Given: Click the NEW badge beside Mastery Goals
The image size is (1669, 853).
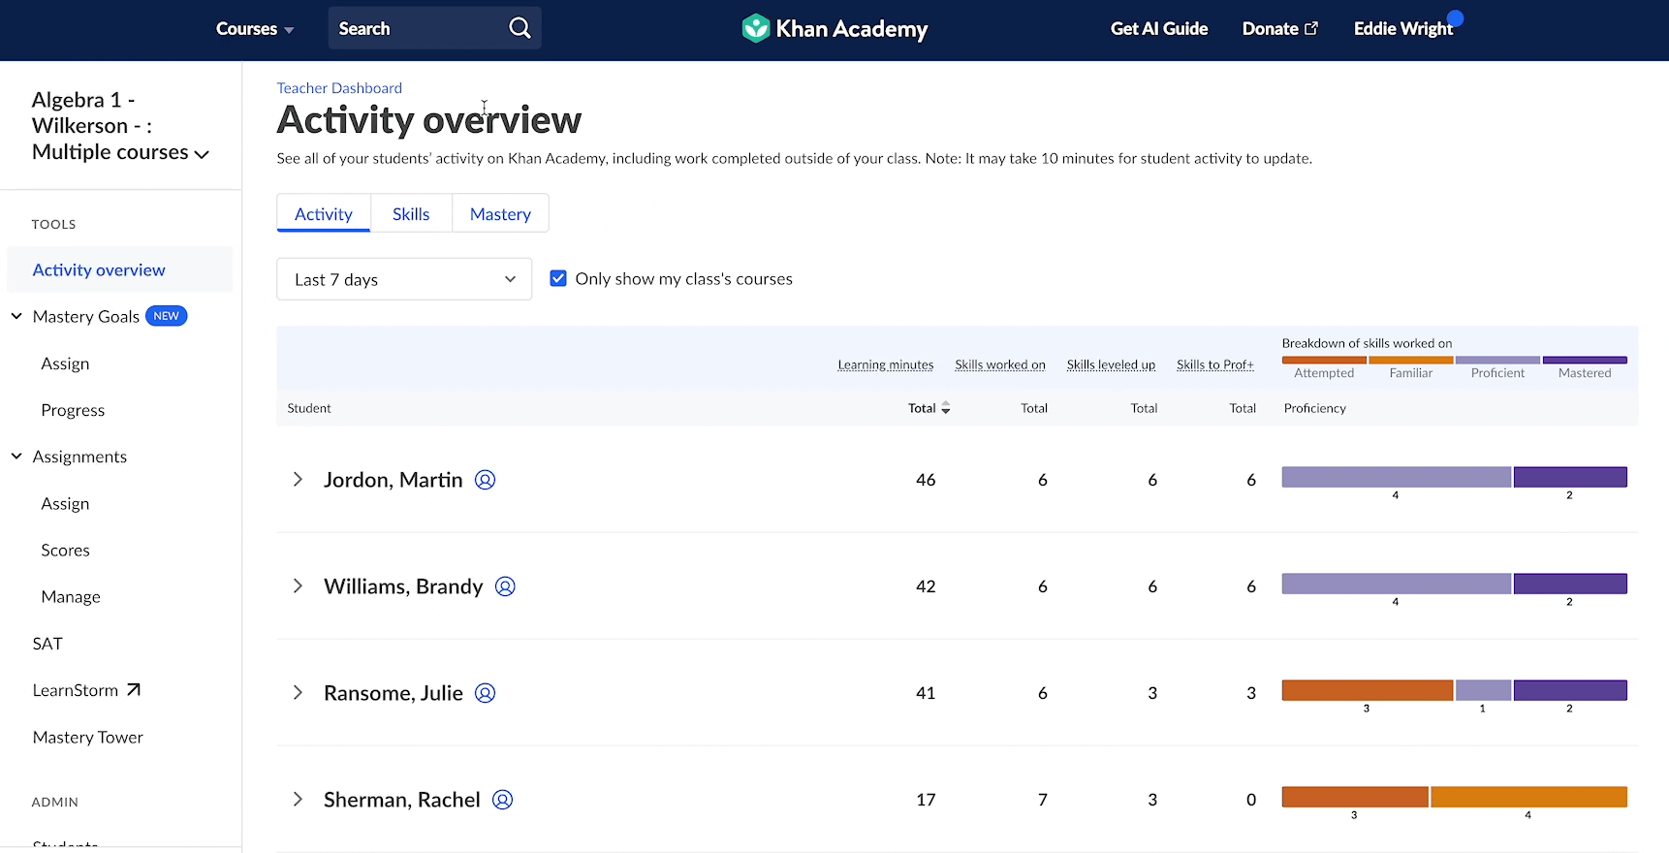Looking at the screenshot, I should point(166,316).
